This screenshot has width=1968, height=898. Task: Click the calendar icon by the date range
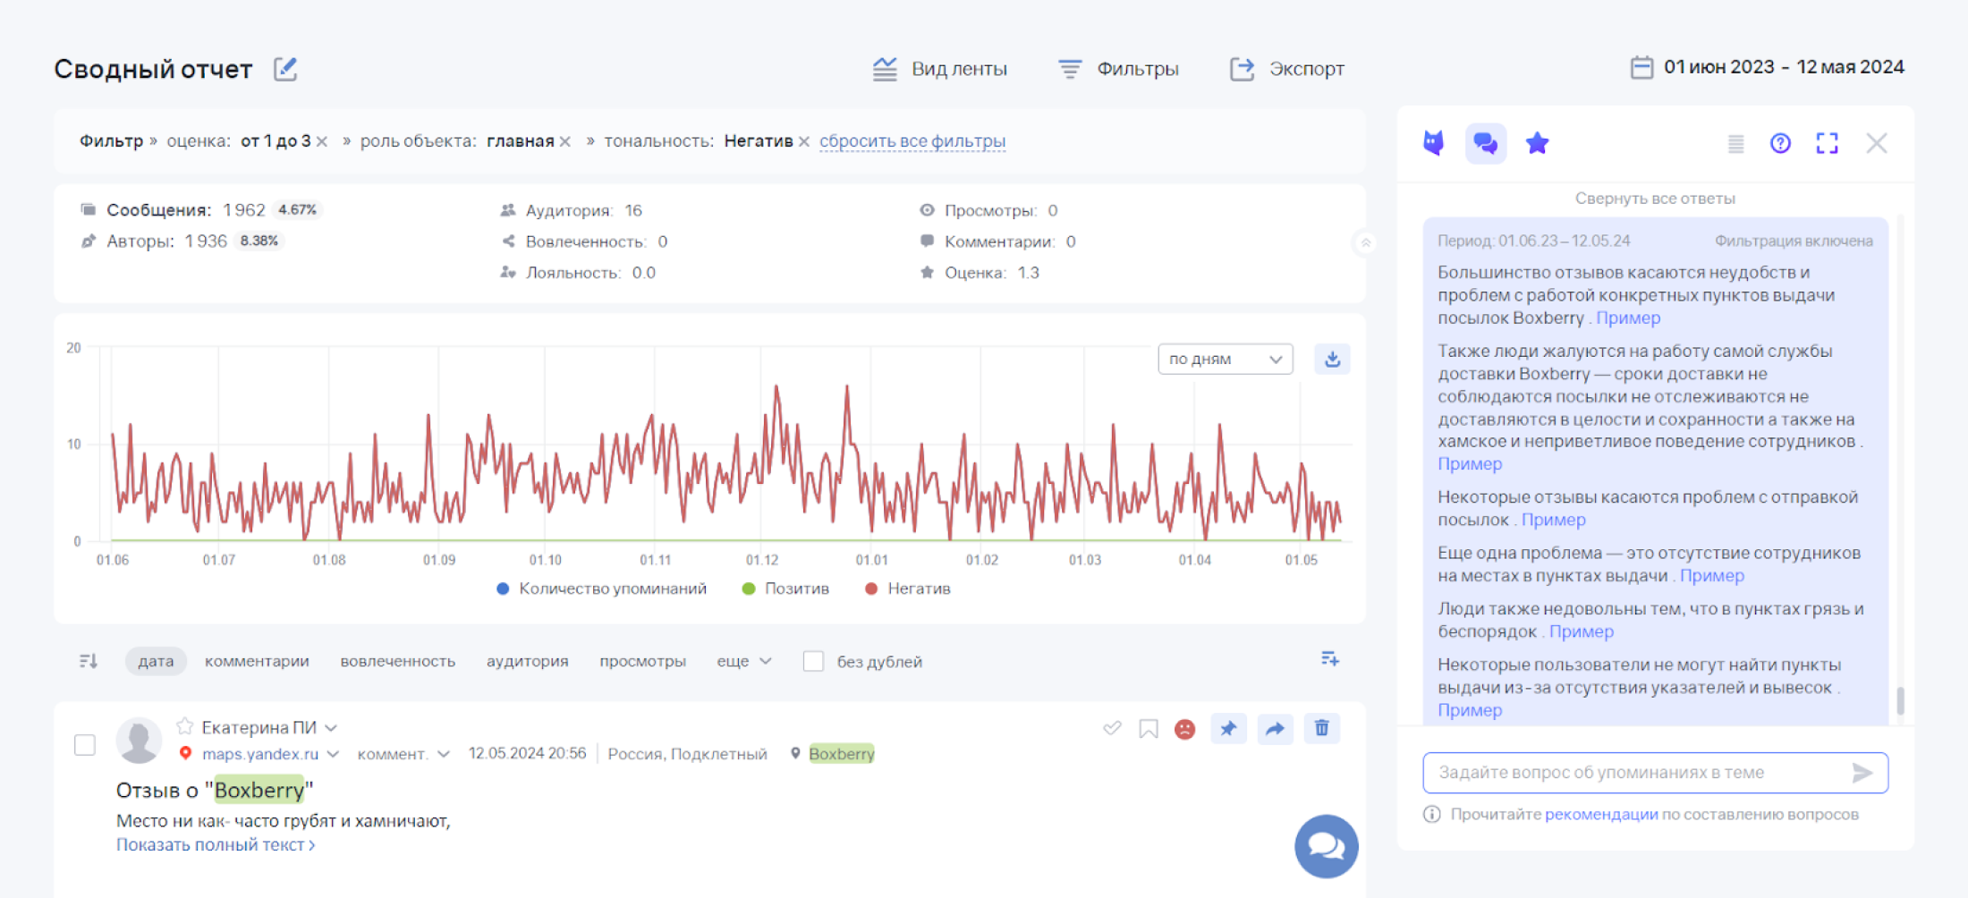(1641, 67)
